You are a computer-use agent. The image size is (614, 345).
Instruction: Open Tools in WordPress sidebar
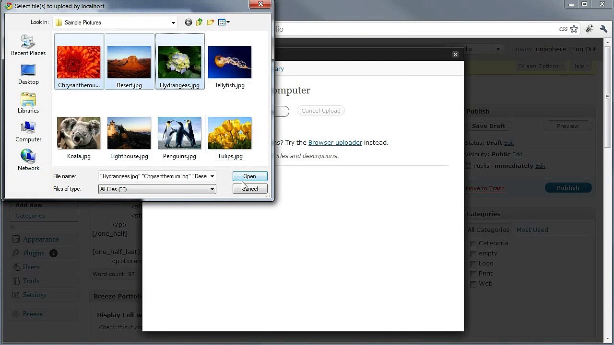(31, 281)
